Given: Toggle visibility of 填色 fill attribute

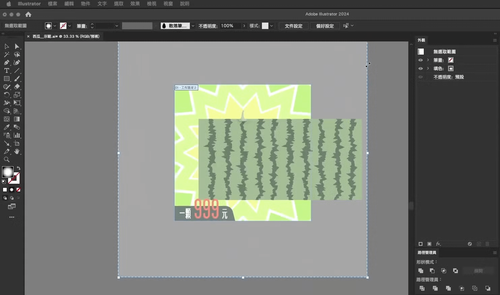Looking at the screenshot, I should pyautogui.click(x=420, y=68).
